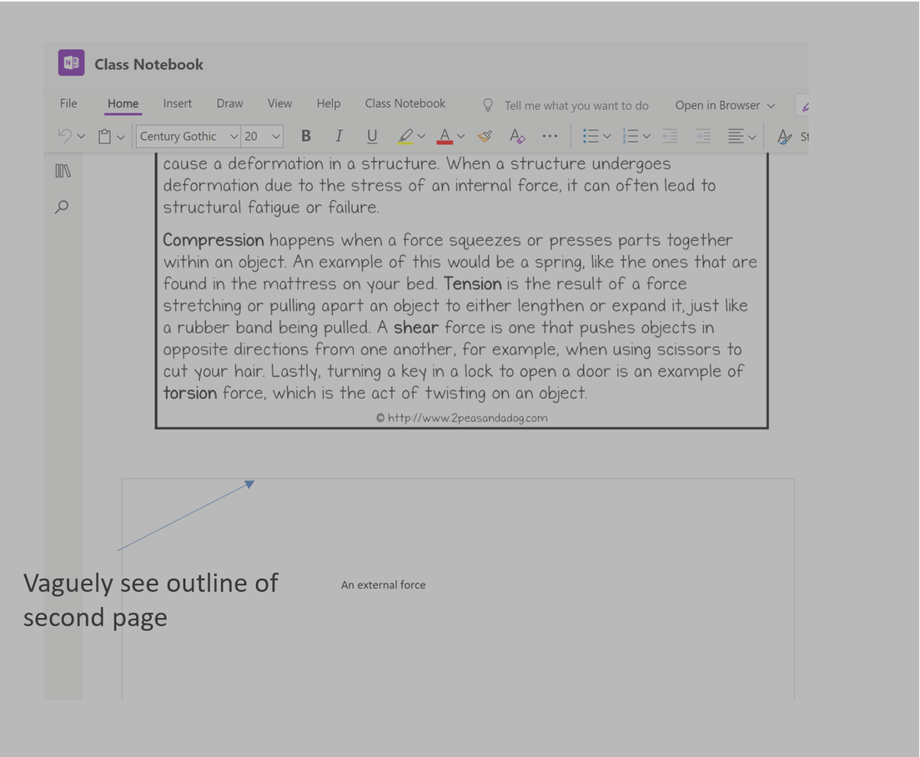This screenshot has height=757, width=920.
Task: Click the Format Painter icon
Action: pos(485,136)
